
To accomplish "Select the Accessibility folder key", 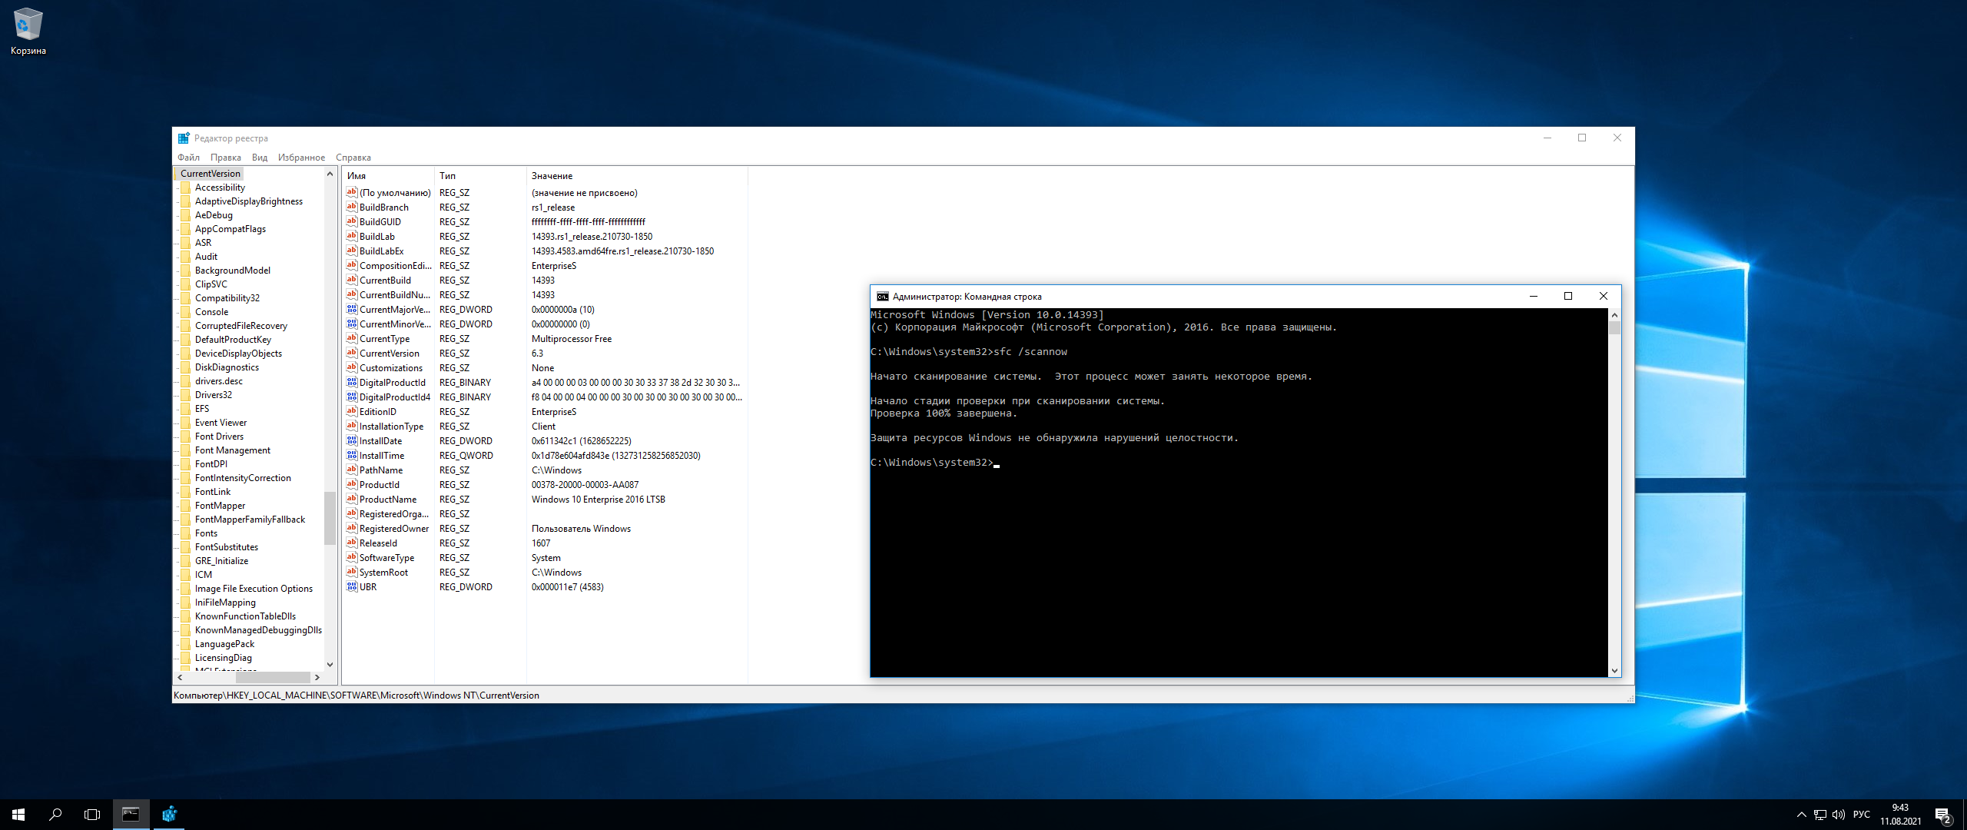I will [x=220, y=188].
